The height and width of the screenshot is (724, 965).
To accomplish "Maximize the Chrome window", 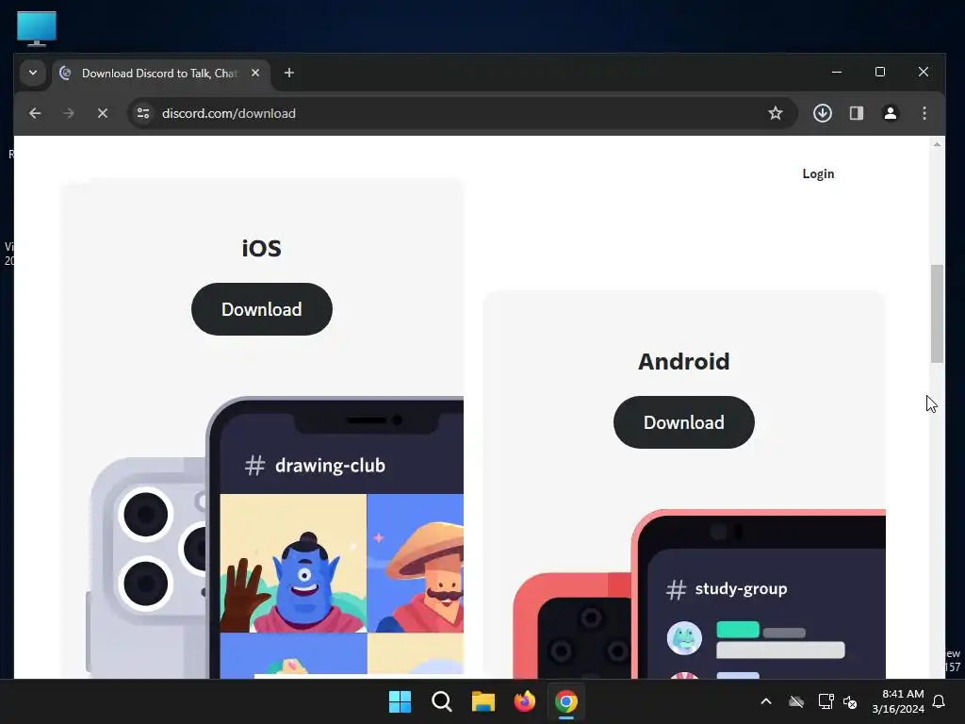I will tap(880, 72).
